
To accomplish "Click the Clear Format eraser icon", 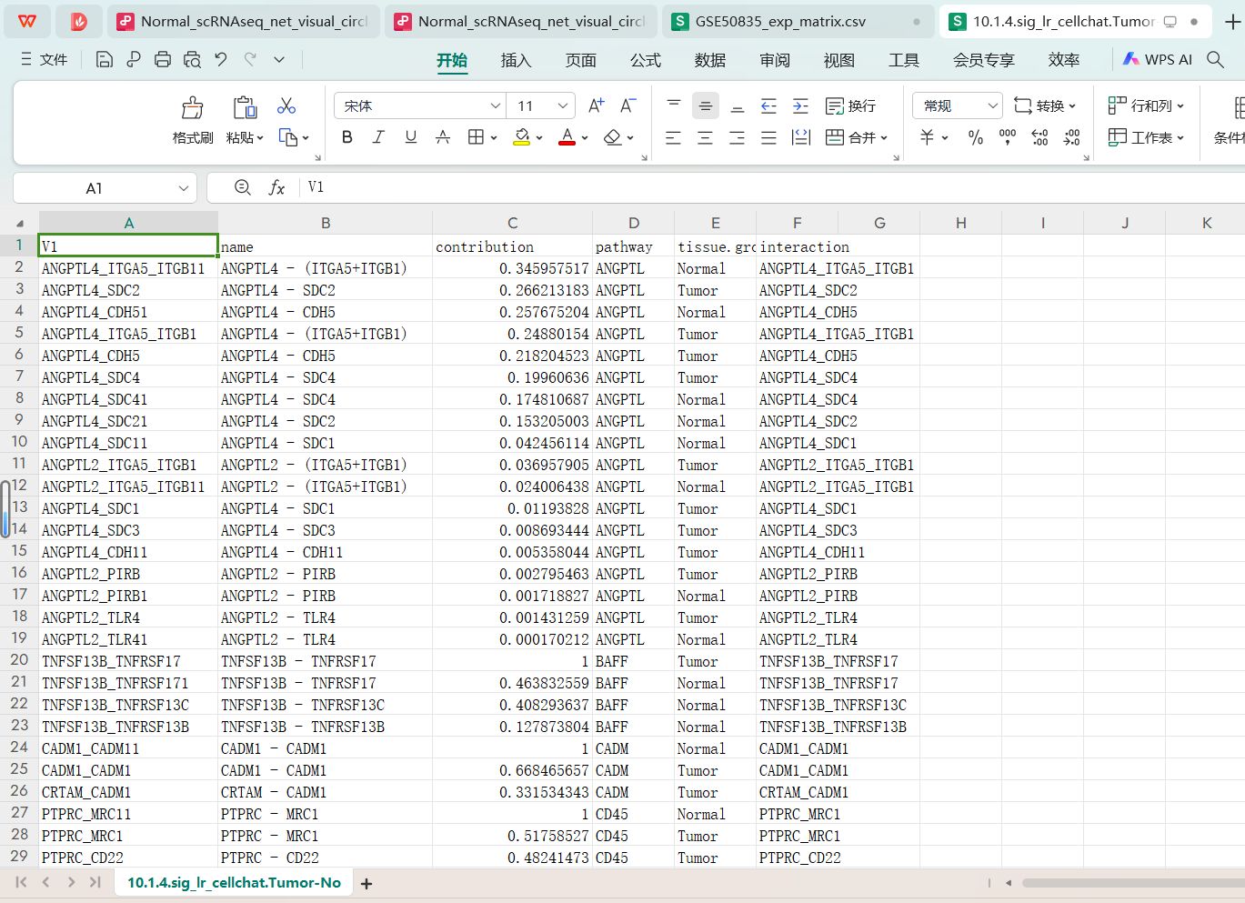I will [613, 137].
